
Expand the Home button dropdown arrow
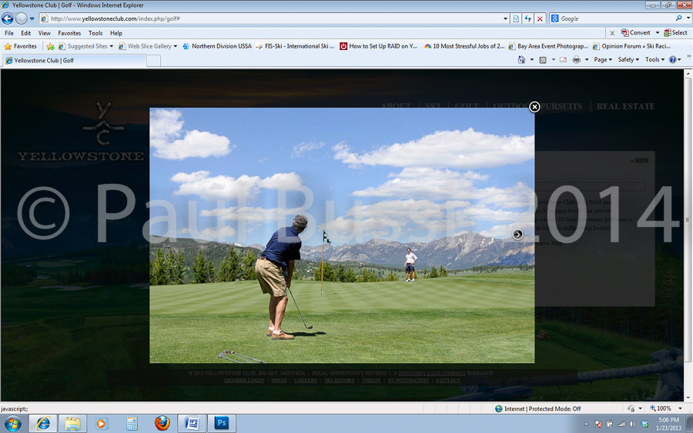click(x=531, y=59)
